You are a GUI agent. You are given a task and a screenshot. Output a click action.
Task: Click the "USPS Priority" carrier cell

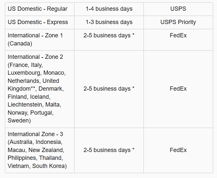[178, 22]
